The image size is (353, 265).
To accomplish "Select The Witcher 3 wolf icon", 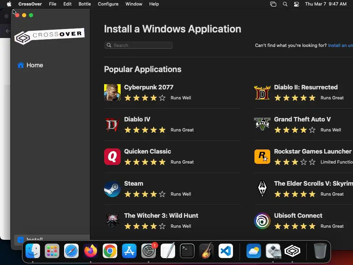I will (x=112, y=220).
